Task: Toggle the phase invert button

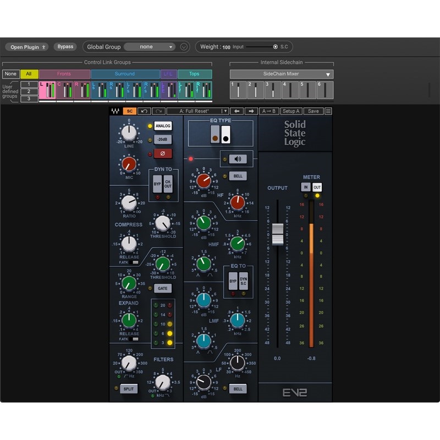Action: tap(163, 153)
